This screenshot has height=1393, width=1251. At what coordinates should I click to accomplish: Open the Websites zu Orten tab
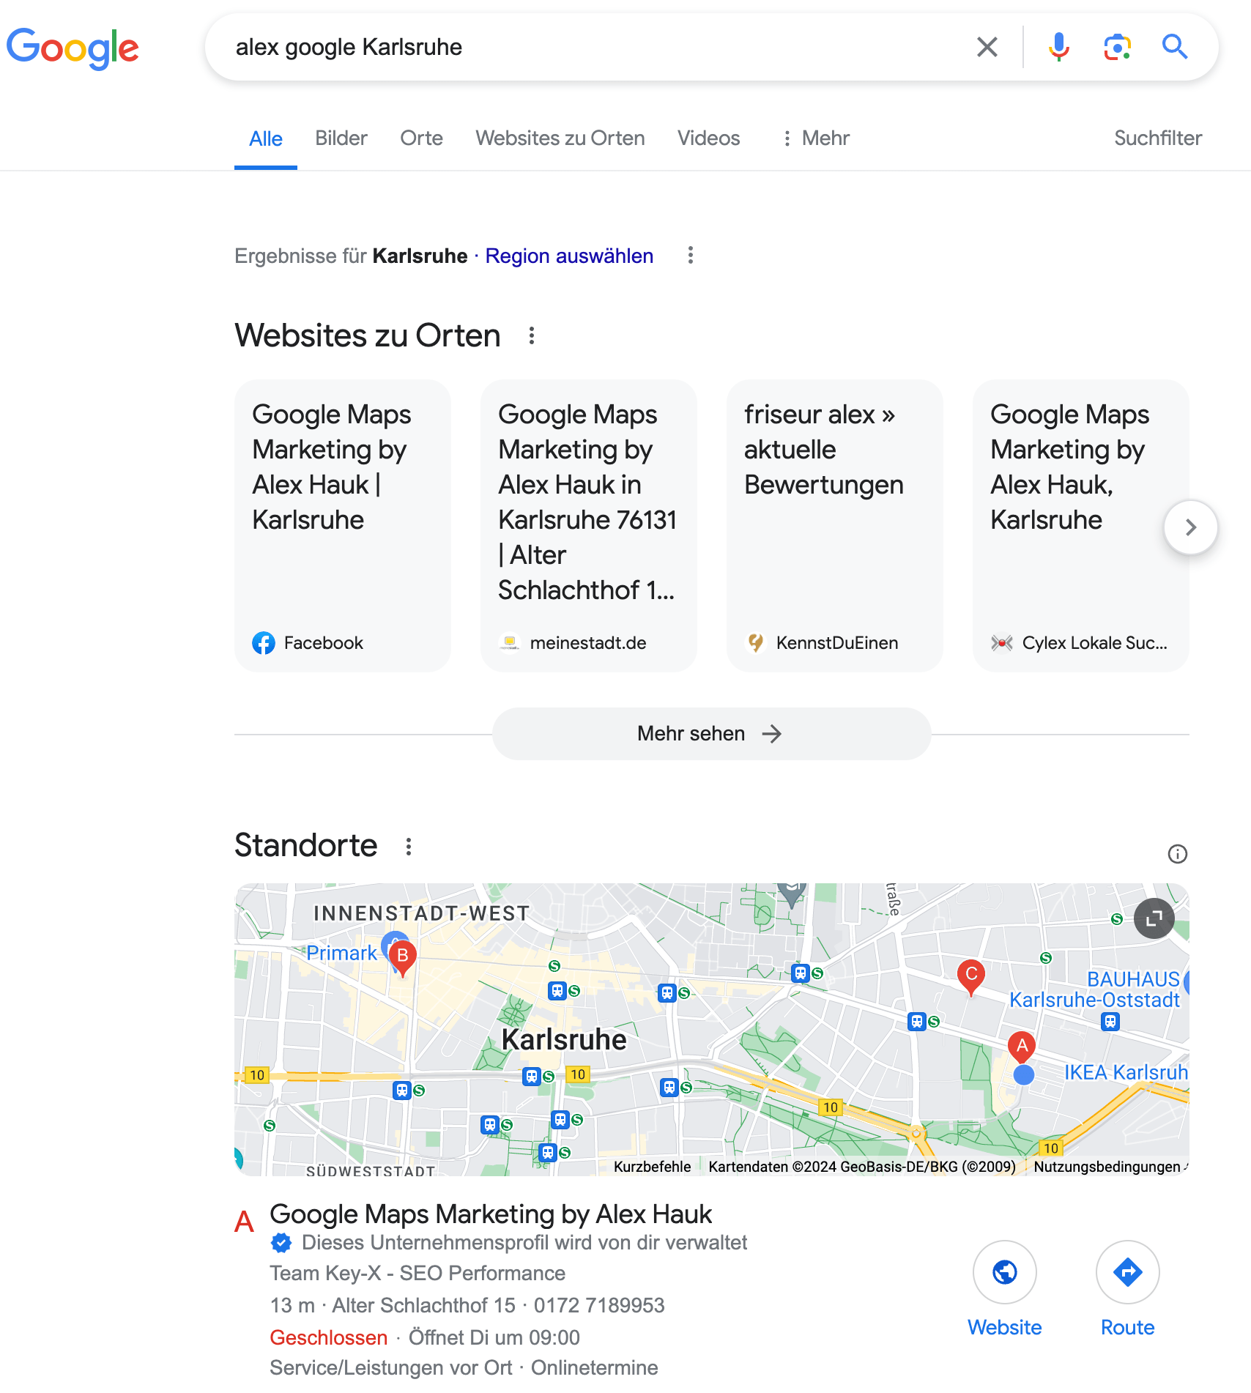560,138
